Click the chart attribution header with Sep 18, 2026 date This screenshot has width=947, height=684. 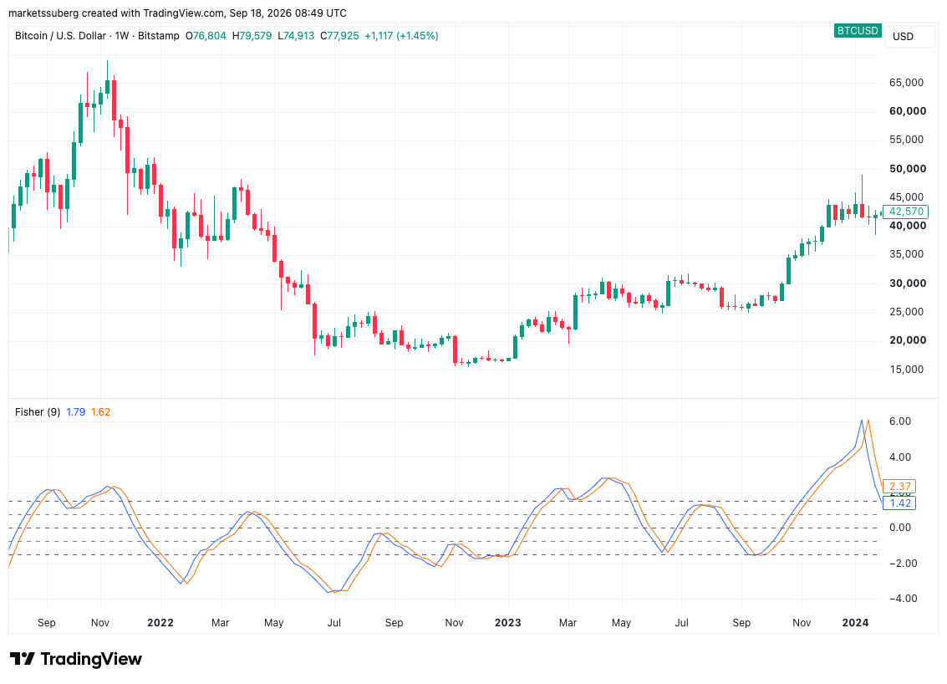point(177,13)
